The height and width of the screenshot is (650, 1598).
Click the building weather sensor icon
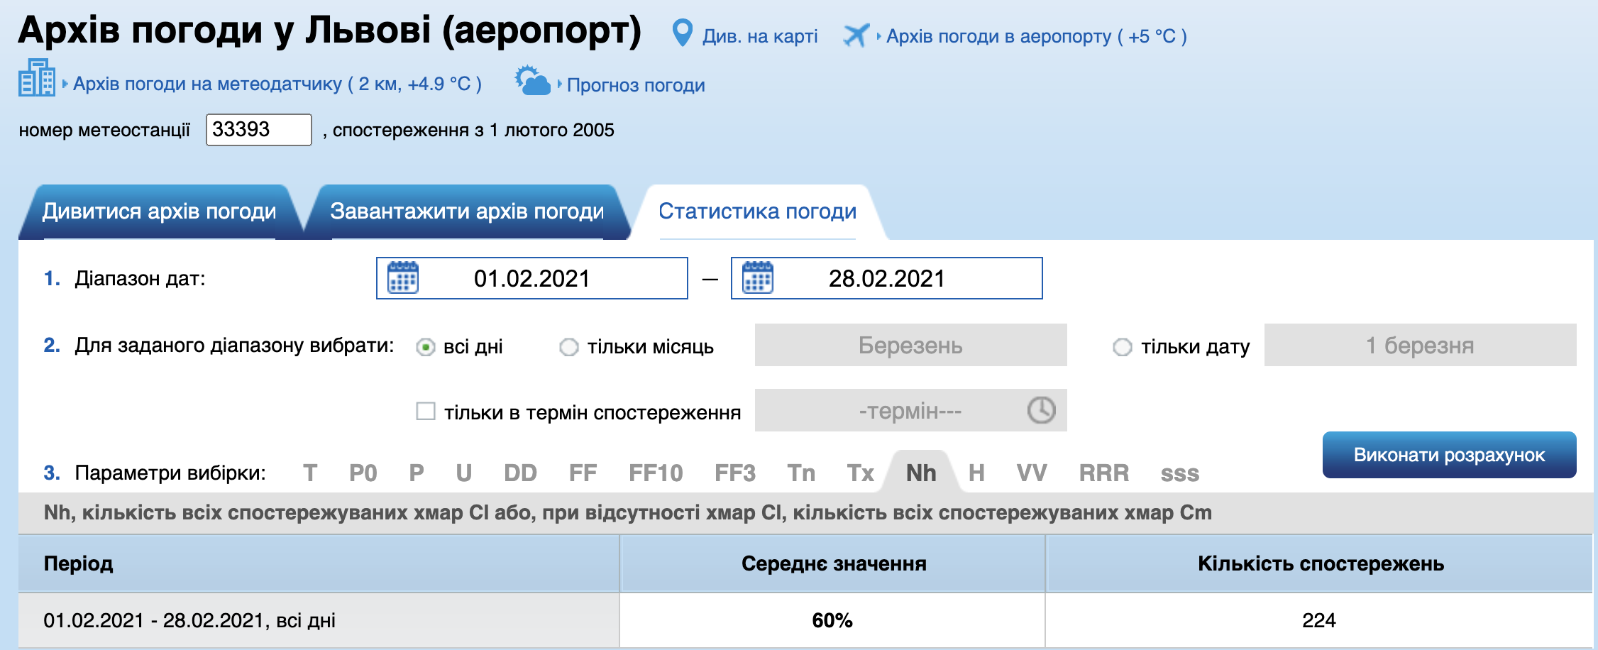pos(37,78)
